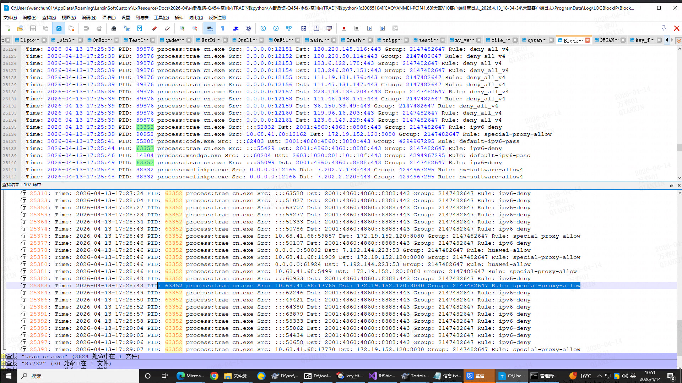Open Chrome from the Windows taskbar

pos(214,376)
